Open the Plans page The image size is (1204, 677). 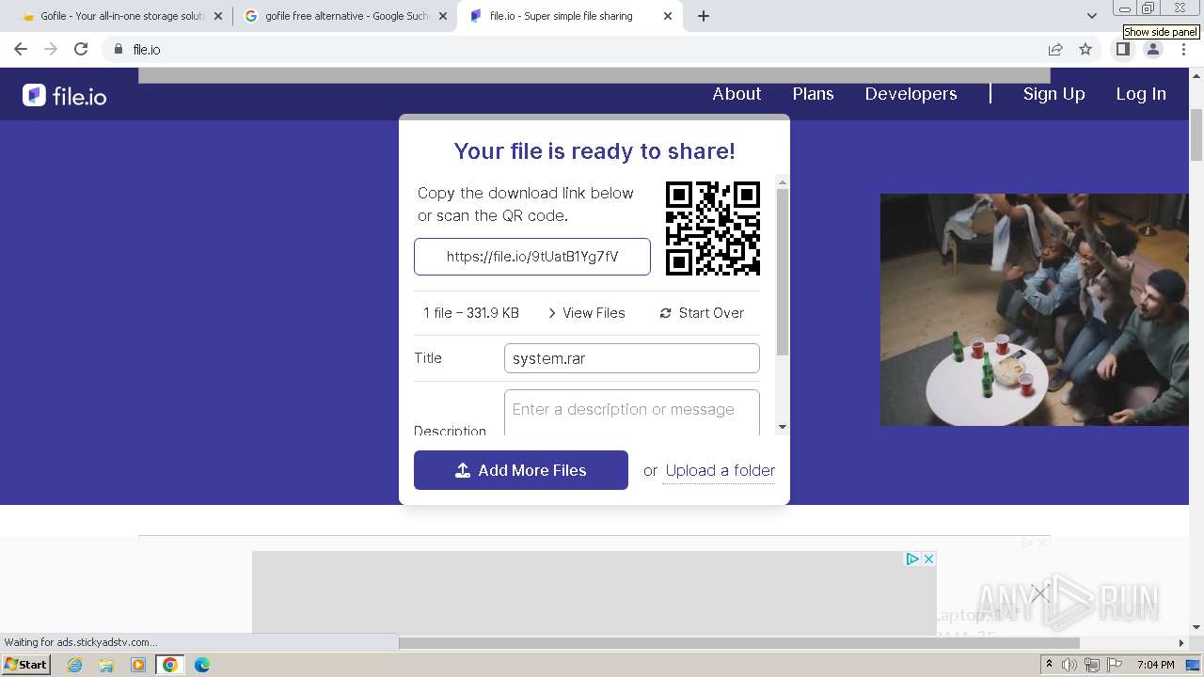(x=813, y=94)
